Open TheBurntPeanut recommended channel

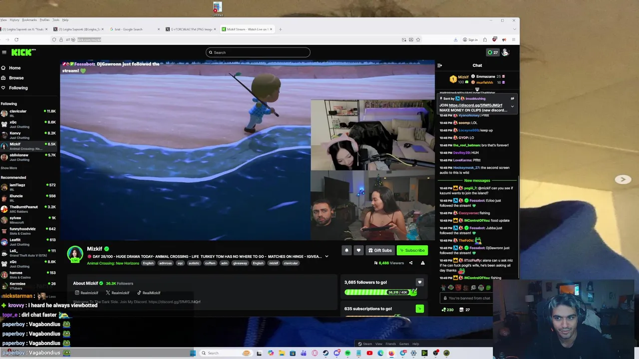point(28,209)
